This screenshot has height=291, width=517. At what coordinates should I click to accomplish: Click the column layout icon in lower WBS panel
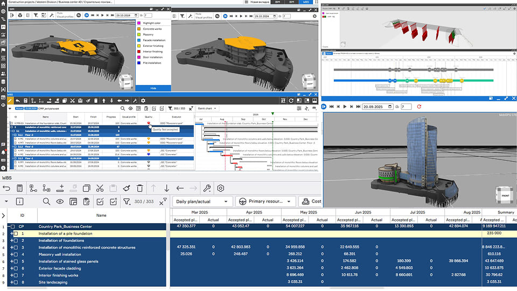click(x=73, y=201)
